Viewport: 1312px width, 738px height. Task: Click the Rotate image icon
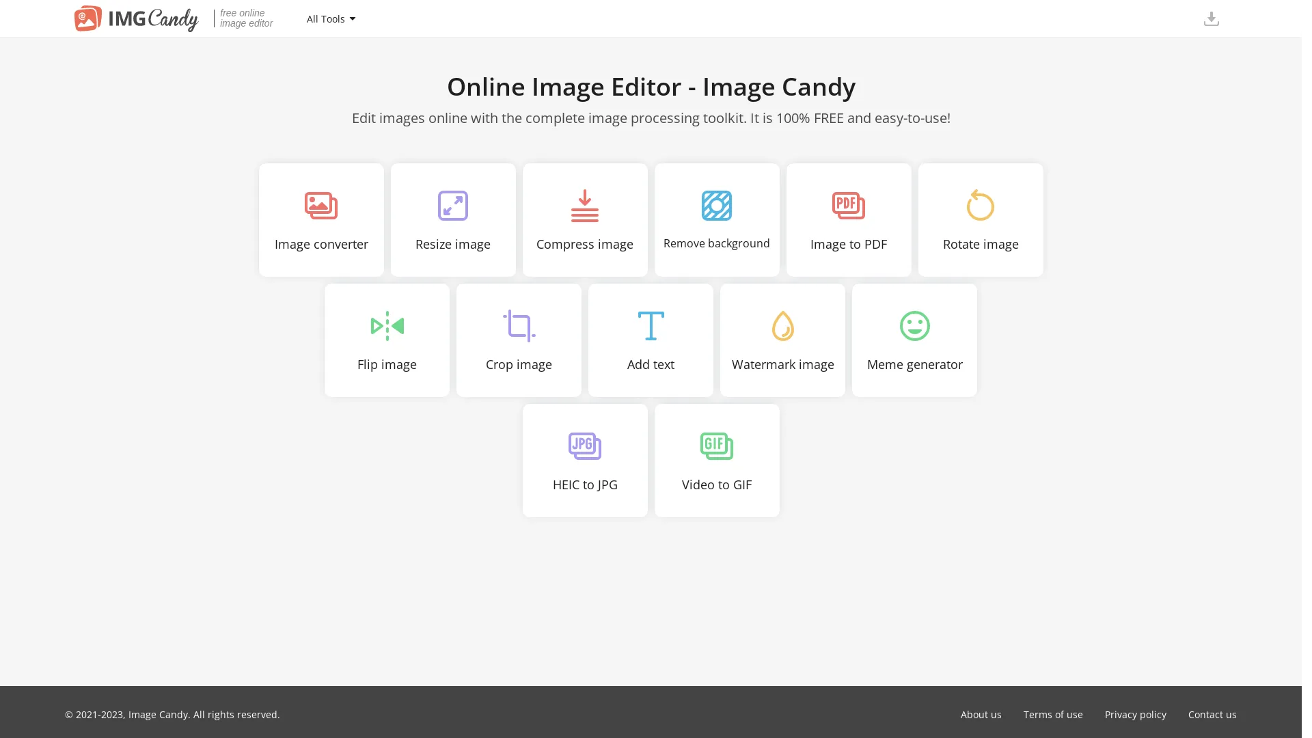click(981, 205)
